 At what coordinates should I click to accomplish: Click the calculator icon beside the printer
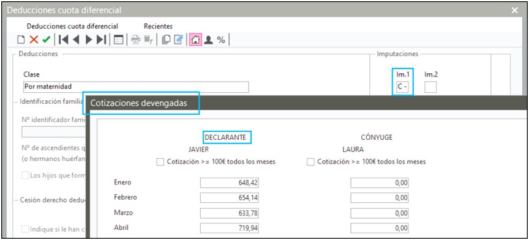(x=148, y=40)
